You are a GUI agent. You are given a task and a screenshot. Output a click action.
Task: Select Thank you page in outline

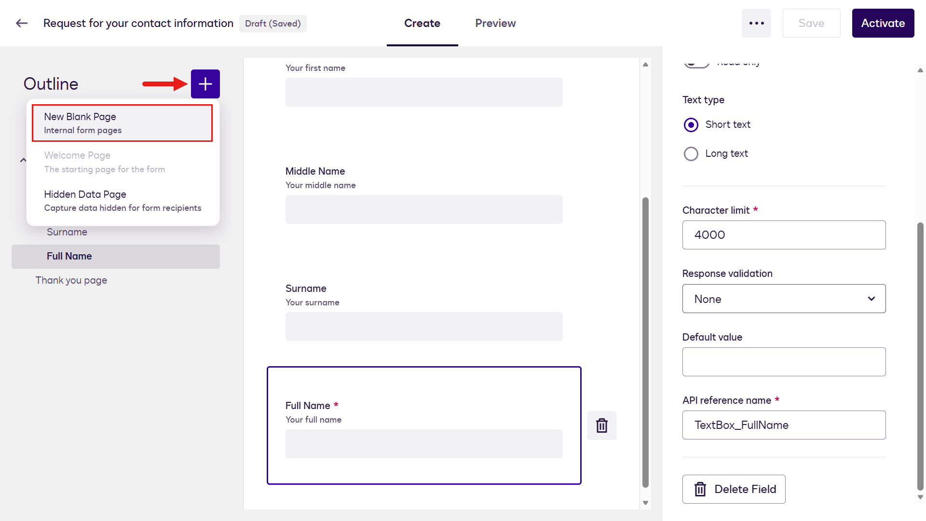click(71, 280)
